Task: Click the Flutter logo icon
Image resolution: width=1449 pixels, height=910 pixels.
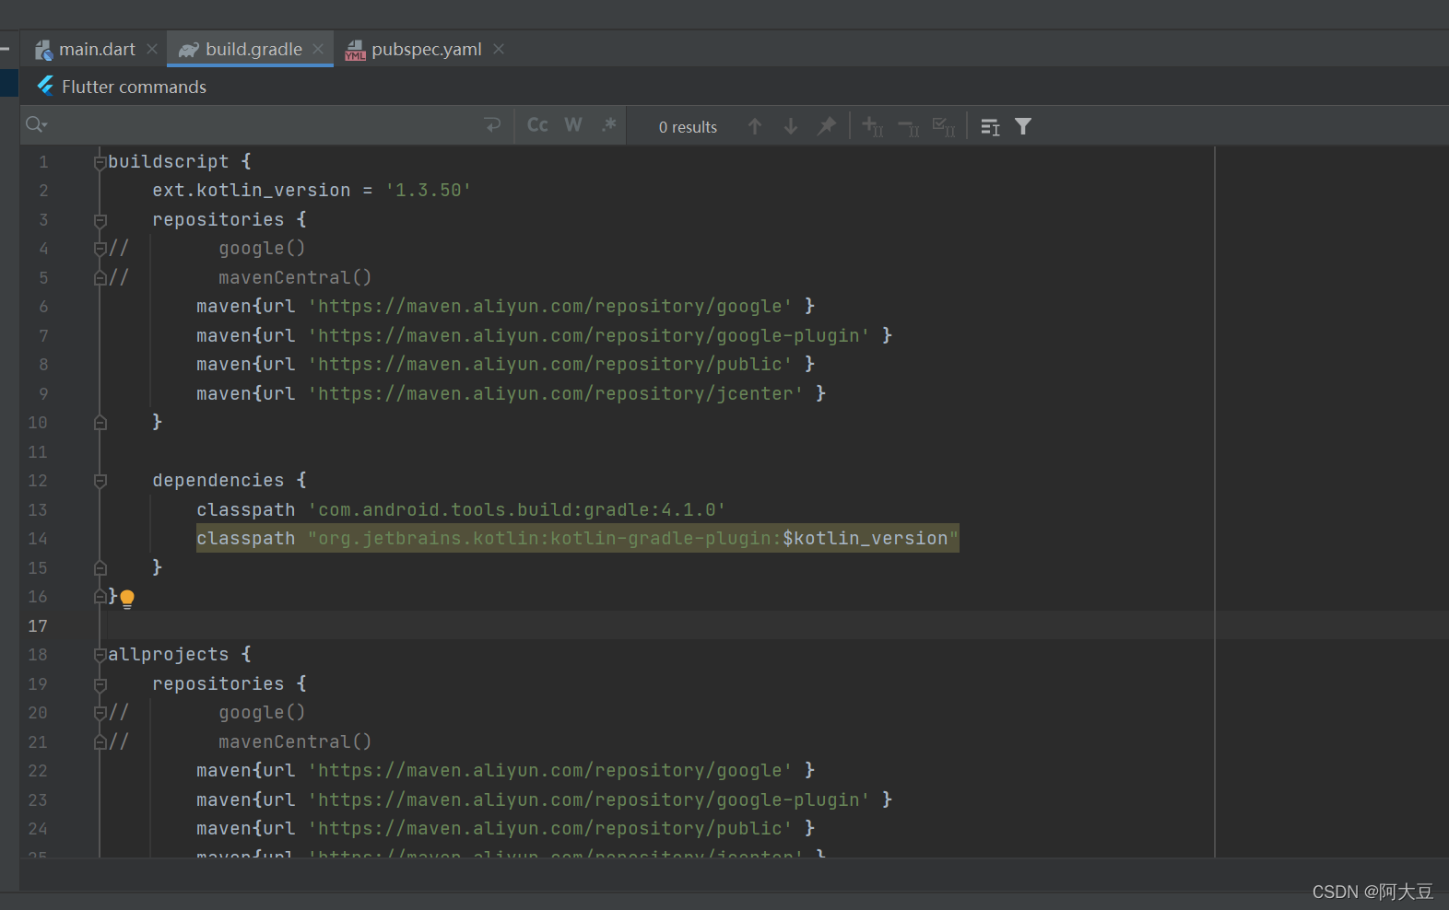Action: point(45,87)
